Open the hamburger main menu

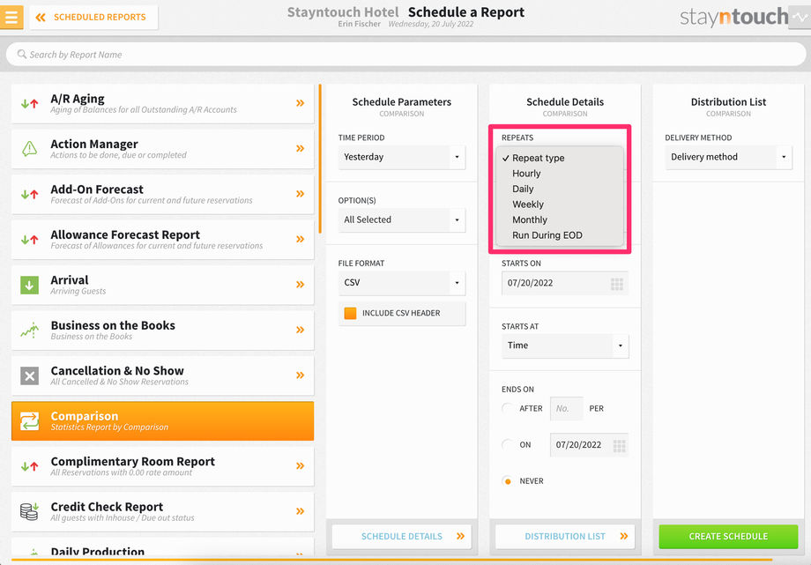coord(11,17)
